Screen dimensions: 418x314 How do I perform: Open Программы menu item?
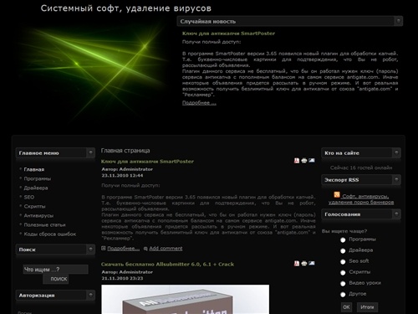[38, 178]
